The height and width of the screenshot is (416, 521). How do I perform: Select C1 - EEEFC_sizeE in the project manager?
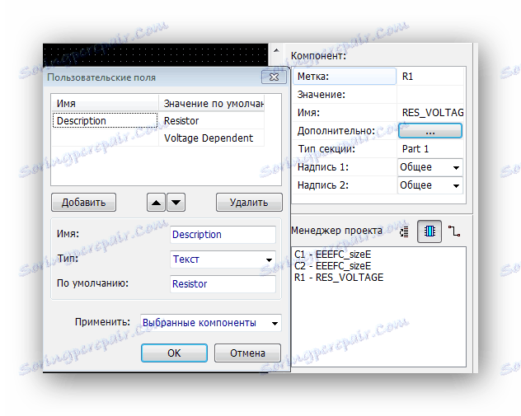[332, 255]
